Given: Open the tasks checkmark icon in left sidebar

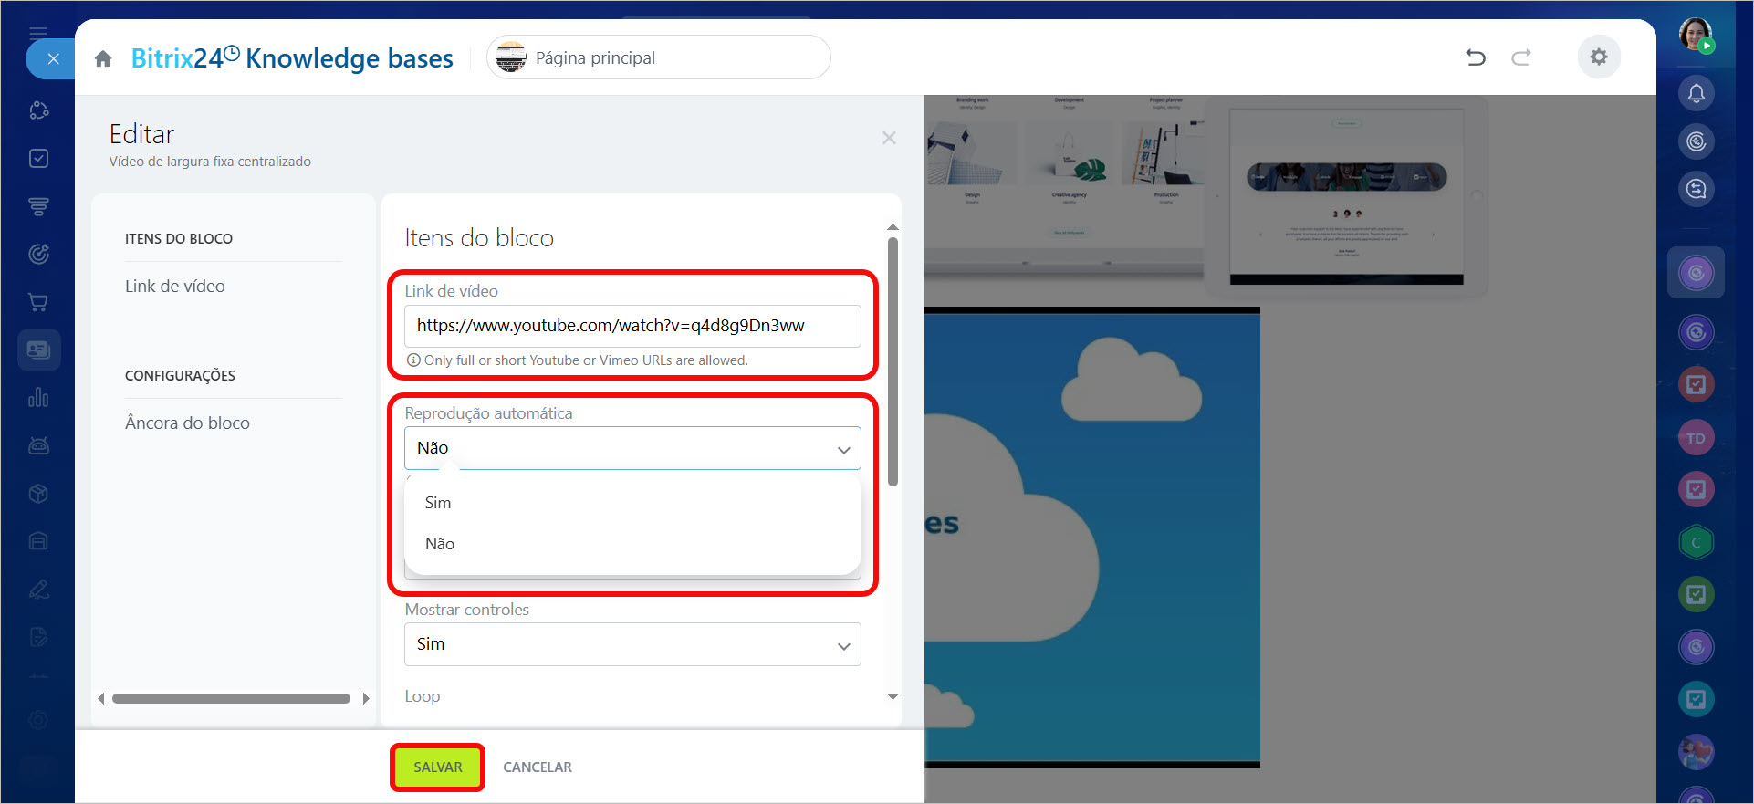Looking at the screenshot, I should coord(38,159).
